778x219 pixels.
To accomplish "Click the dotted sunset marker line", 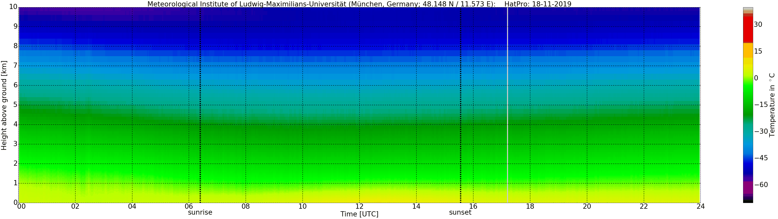I will click(x=460, y=105).
